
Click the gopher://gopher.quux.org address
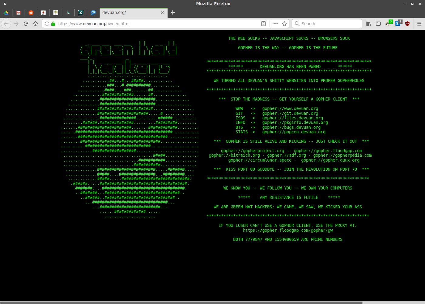pyautogui.click(x=330, y=160)
